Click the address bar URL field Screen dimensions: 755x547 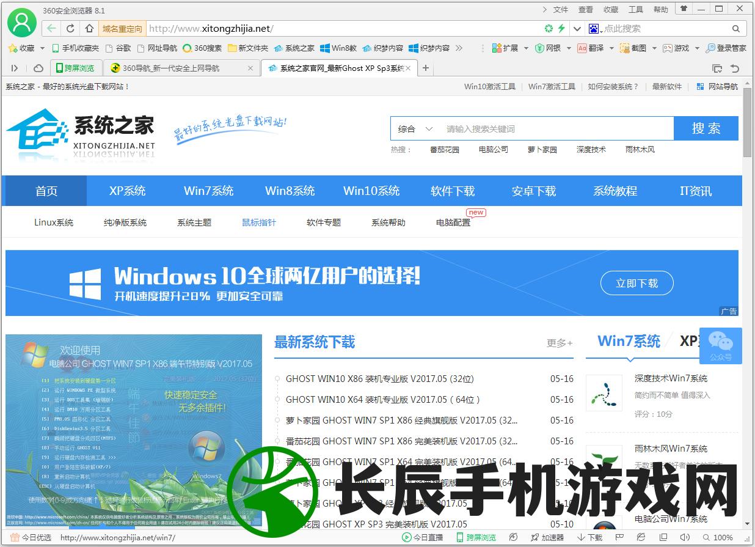pyautogui.click(x=342, y=29)
